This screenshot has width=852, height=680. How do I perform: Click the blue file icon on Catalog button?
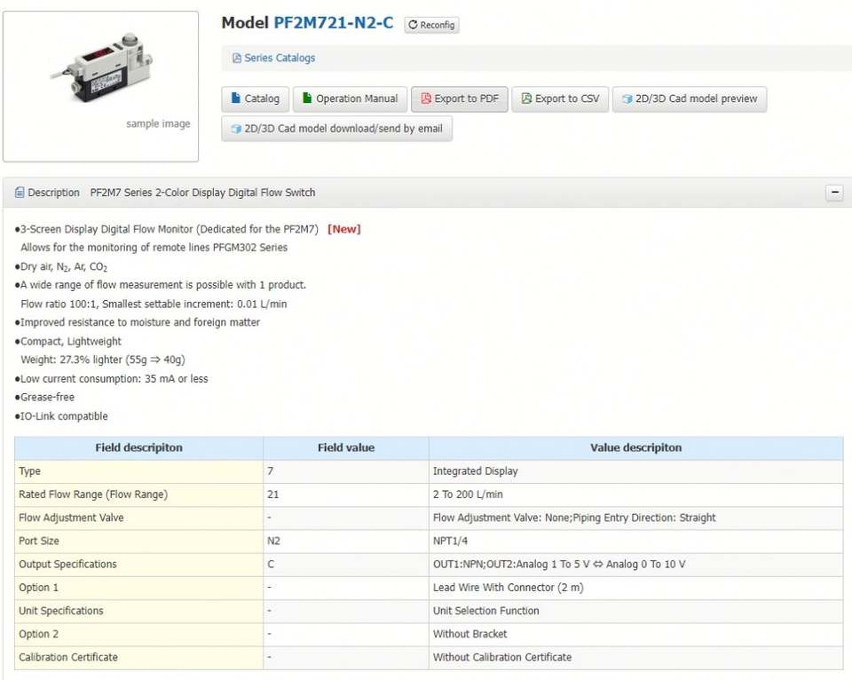tap(236, 98)
